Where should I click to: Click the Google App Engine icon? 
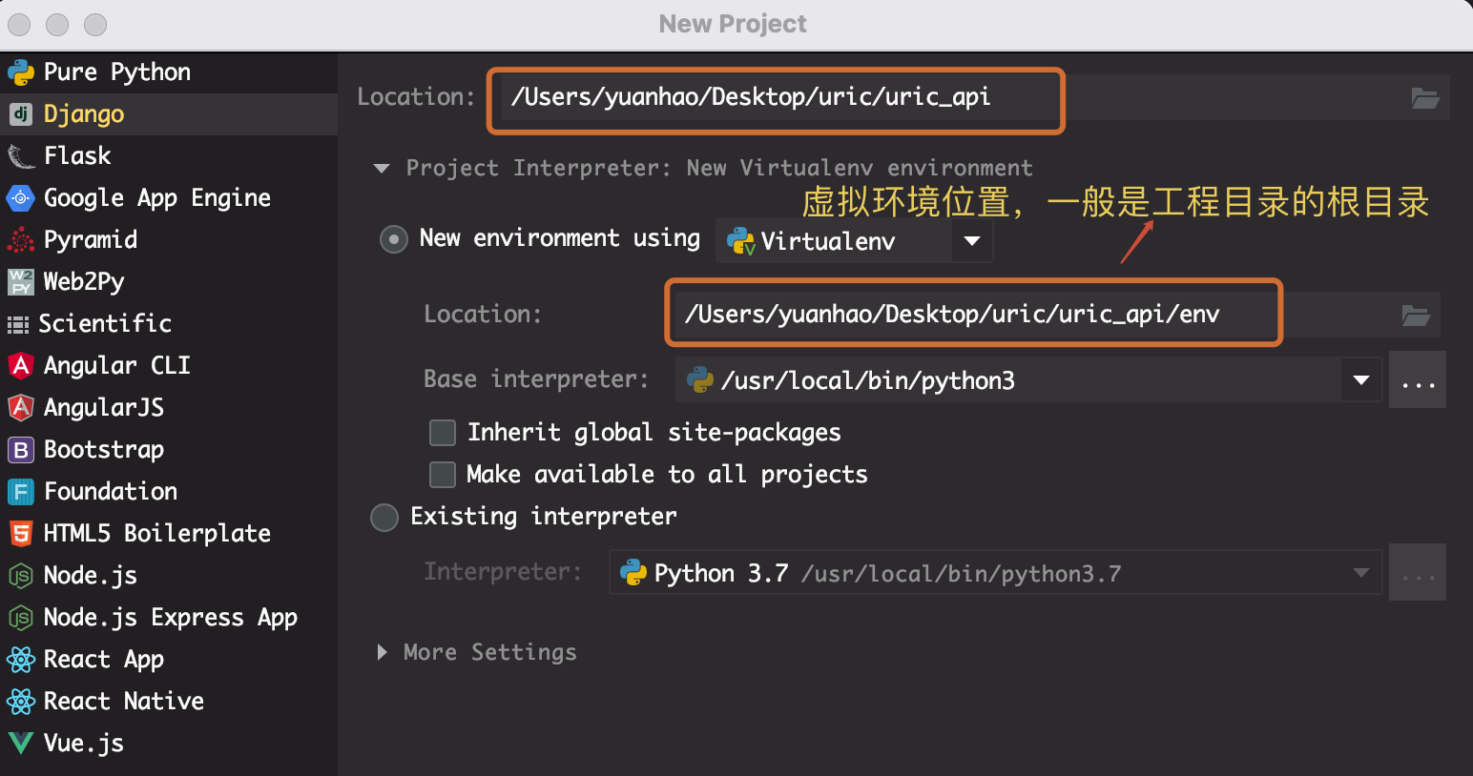[x=21, y=198]
